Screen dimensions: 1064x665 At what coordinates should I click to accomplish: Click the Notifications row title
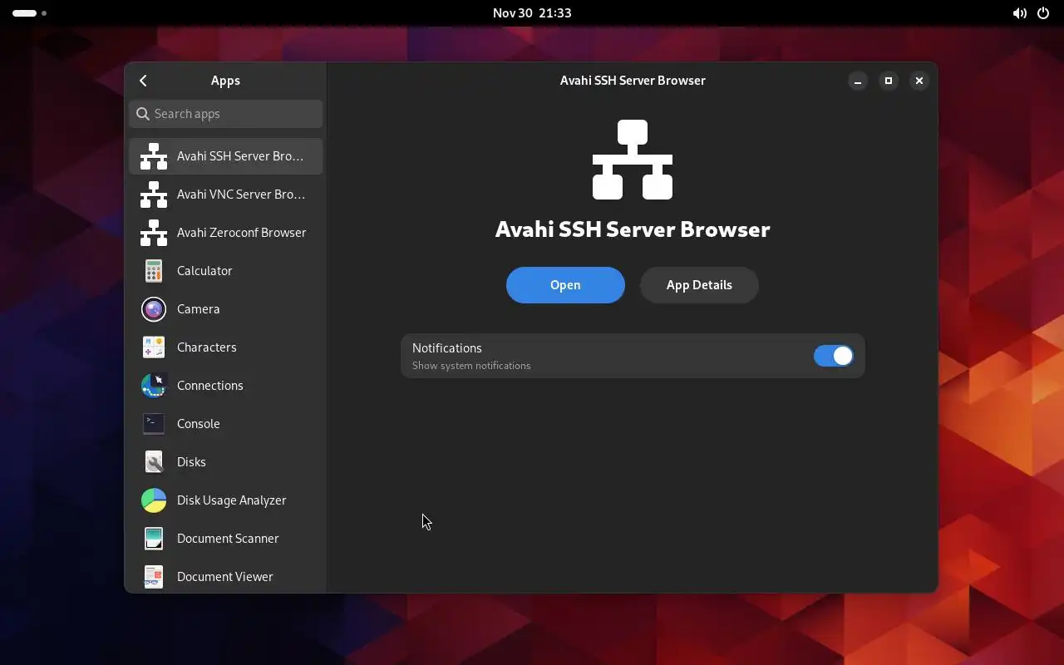click(447, 348)
